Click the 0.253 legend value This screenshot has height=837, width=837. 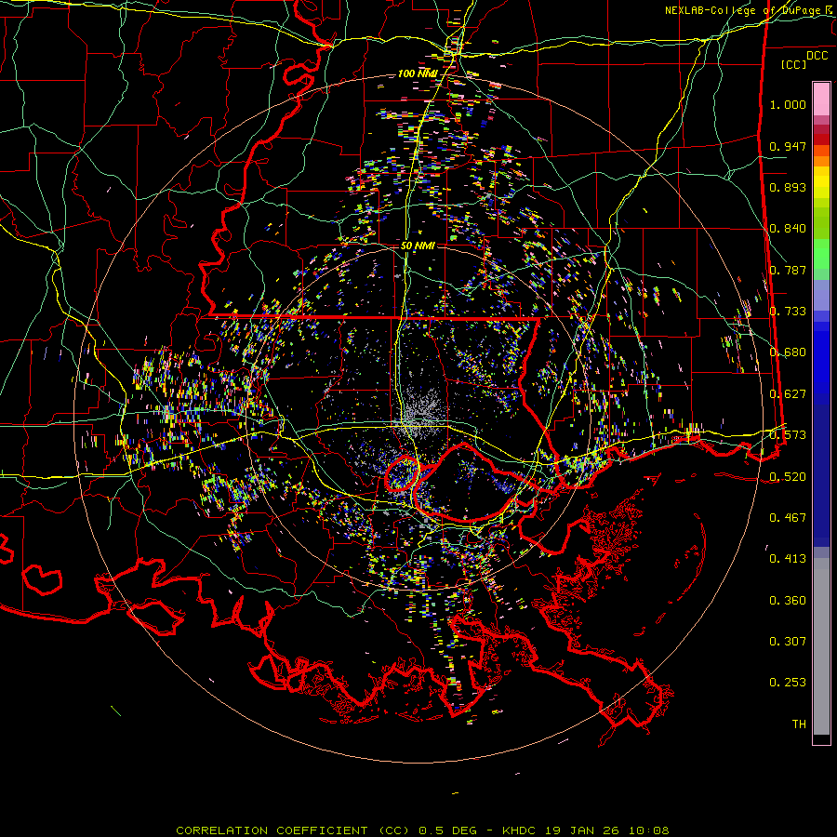tap(788, 682)
